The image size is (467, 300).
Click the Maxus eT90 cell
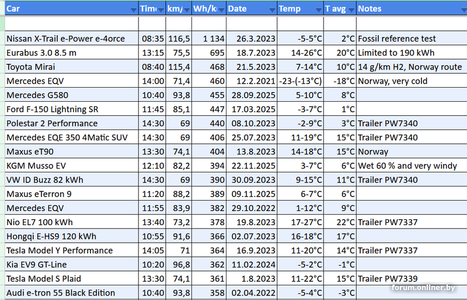[x=72, y=151]
